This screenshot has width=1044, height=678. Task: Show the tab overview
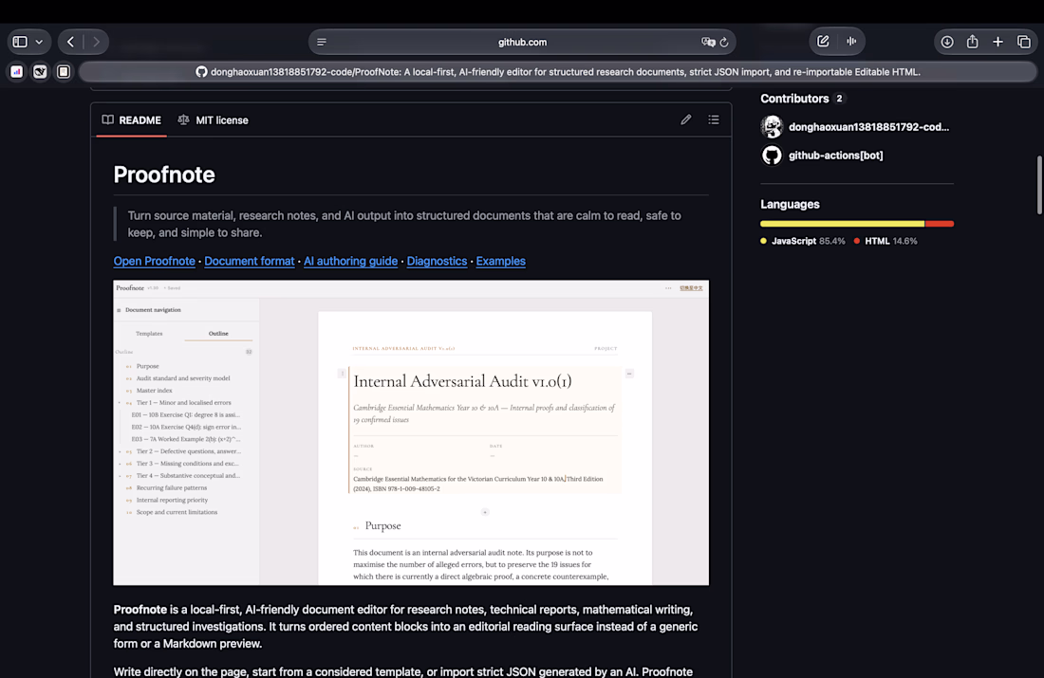coord(1024,42)
